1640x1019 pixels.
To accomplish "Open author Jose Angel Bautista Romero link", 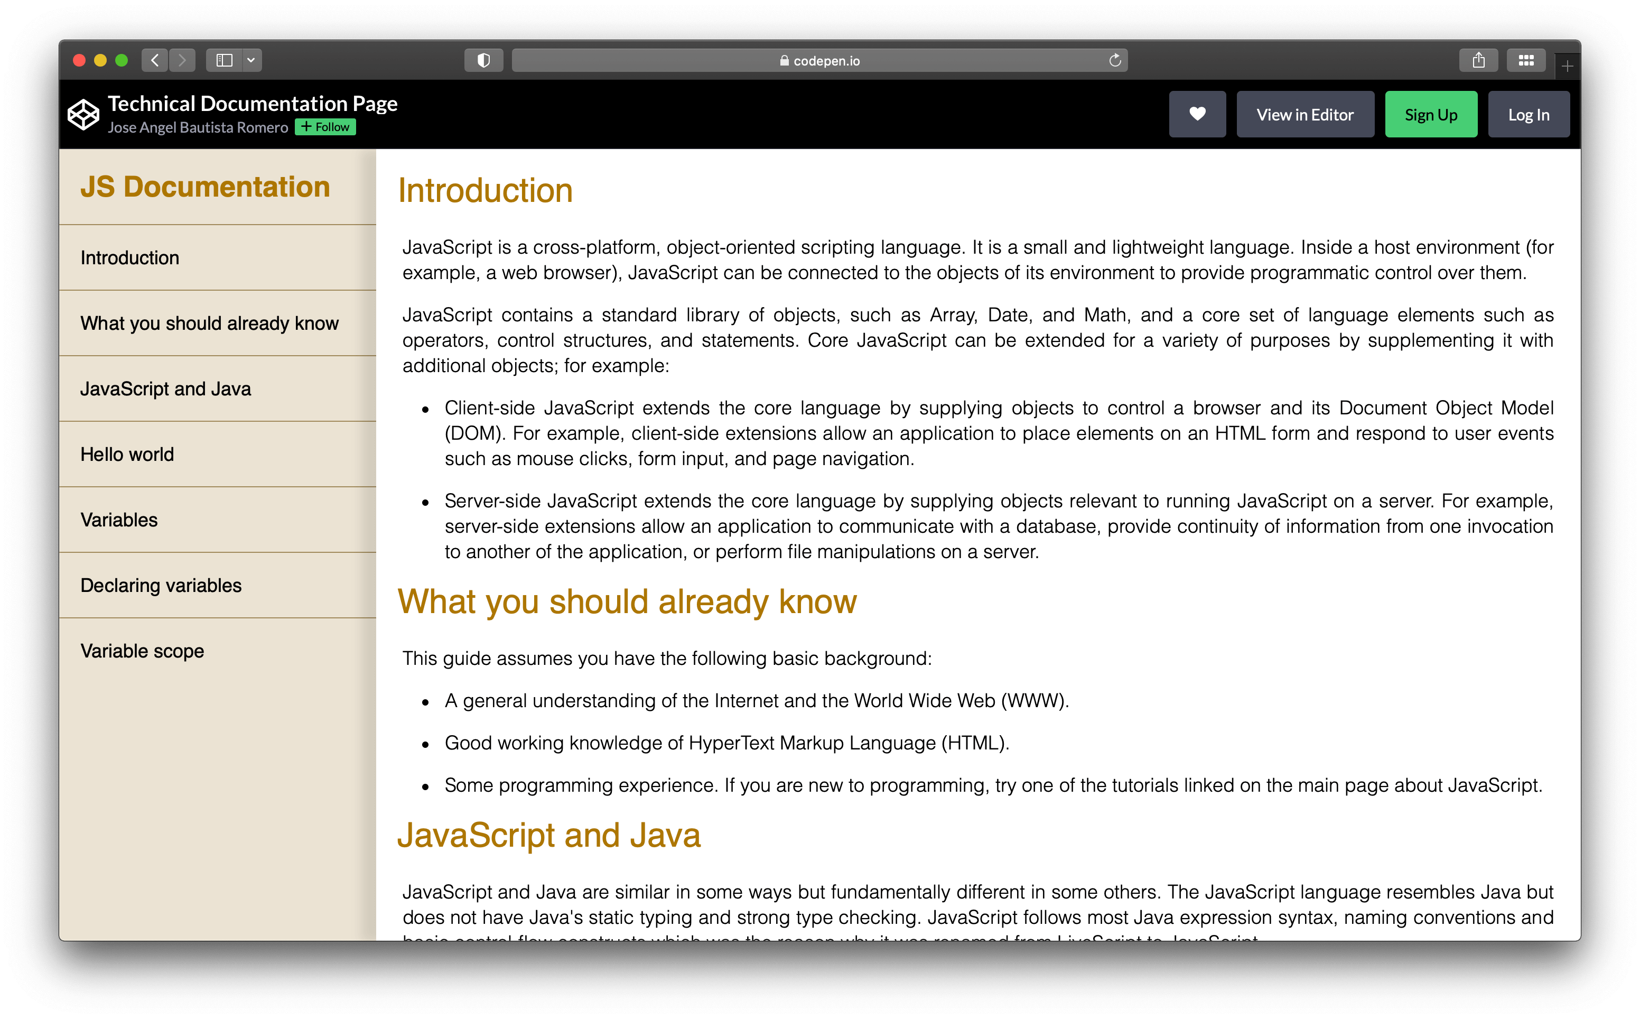I will click(198, 127).
